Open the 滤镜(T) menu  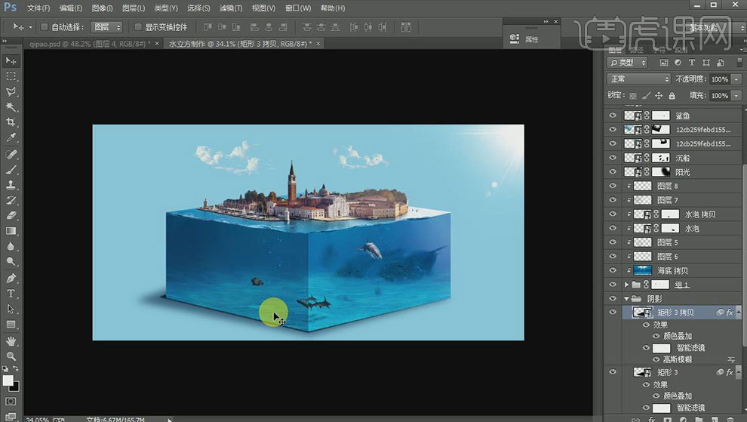pyautogui.click(x=231, y=8)
